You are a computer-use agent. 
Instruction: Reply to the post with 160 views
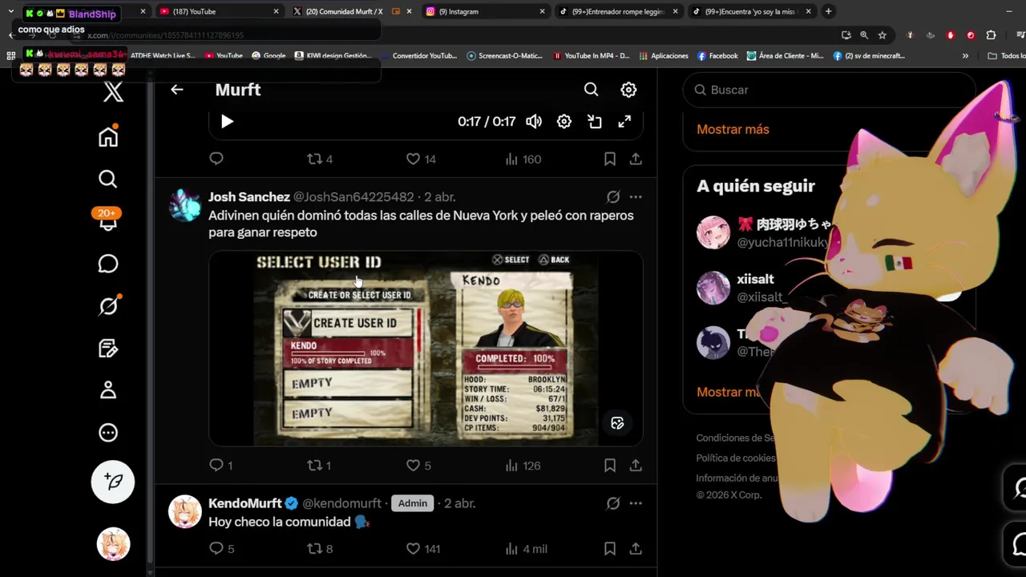pyautogui.click(x=216, y=159)
